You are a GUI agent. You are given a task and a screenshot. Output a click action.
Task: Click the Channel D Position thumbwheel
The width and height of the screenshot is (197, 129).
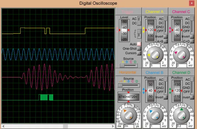pos(177,91)
